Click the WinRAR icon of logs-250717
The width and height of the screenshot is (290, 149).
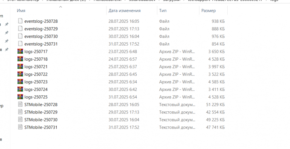pos(20,51)
